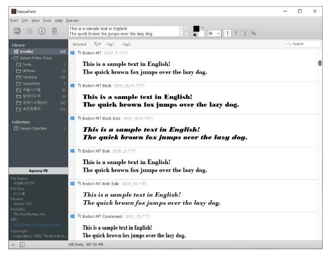Click Windows icon beside Bodoni MT Black
The height and width of the screenshot is (256, 329).
tap(72, 86)
